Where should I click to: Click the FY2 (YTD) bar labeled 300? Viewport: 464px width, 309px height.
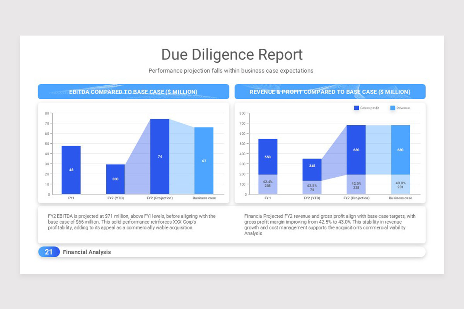[x=115, y=179]
